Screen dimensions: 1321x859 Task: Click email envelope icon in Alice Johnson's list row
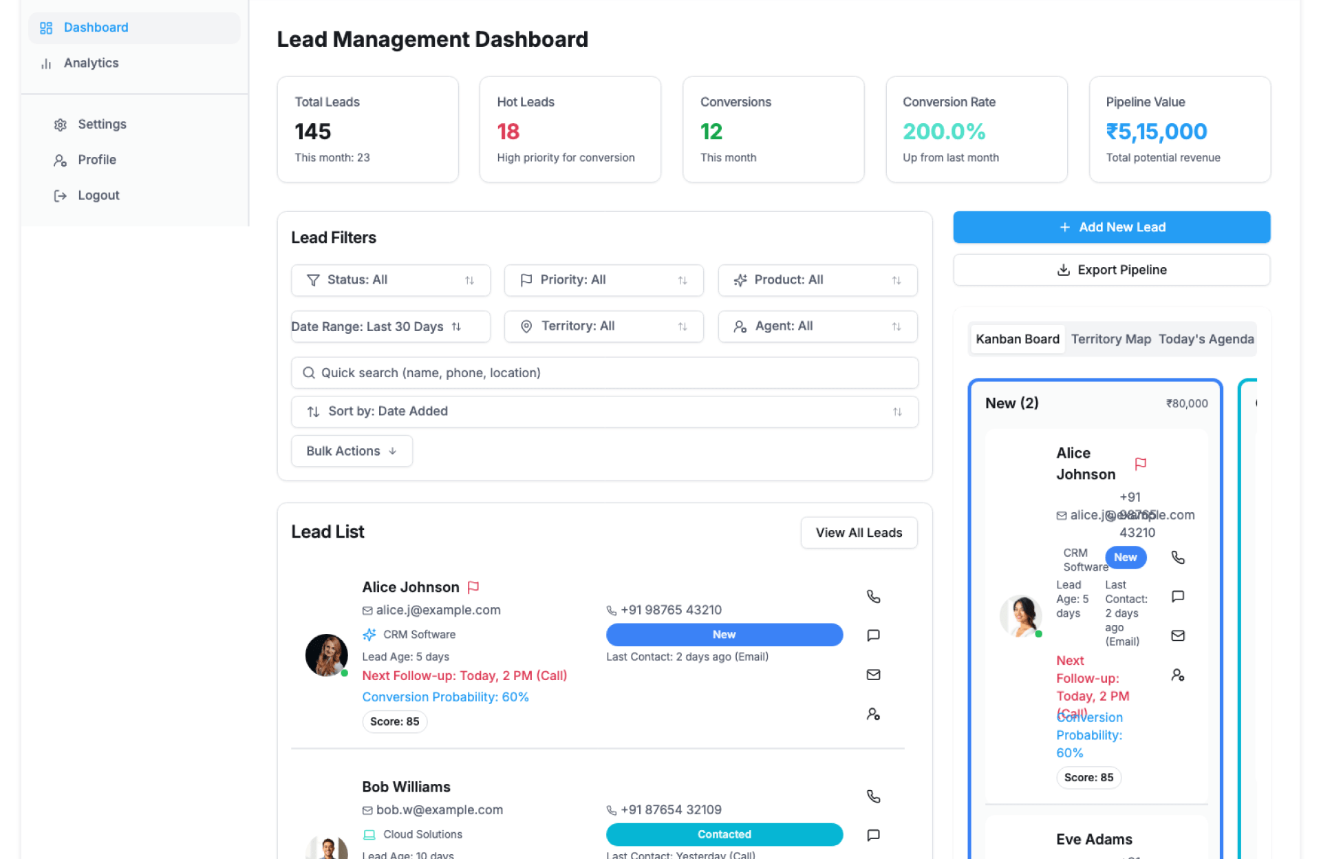point(873,675)
